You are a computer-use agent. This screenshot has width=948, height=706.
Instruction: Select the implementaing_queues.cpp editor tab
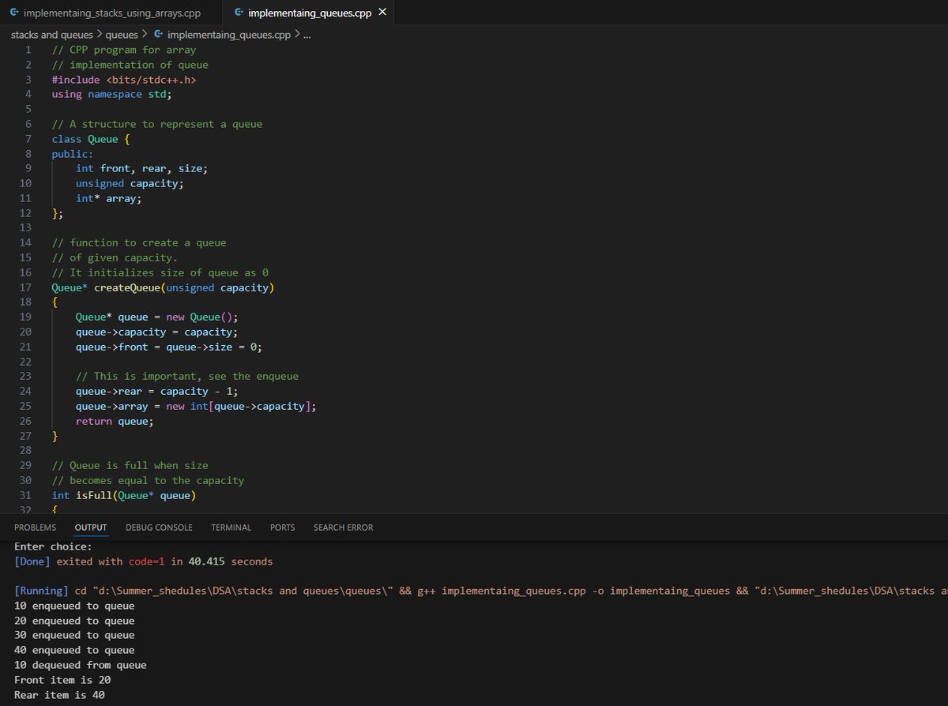(309, 13)
